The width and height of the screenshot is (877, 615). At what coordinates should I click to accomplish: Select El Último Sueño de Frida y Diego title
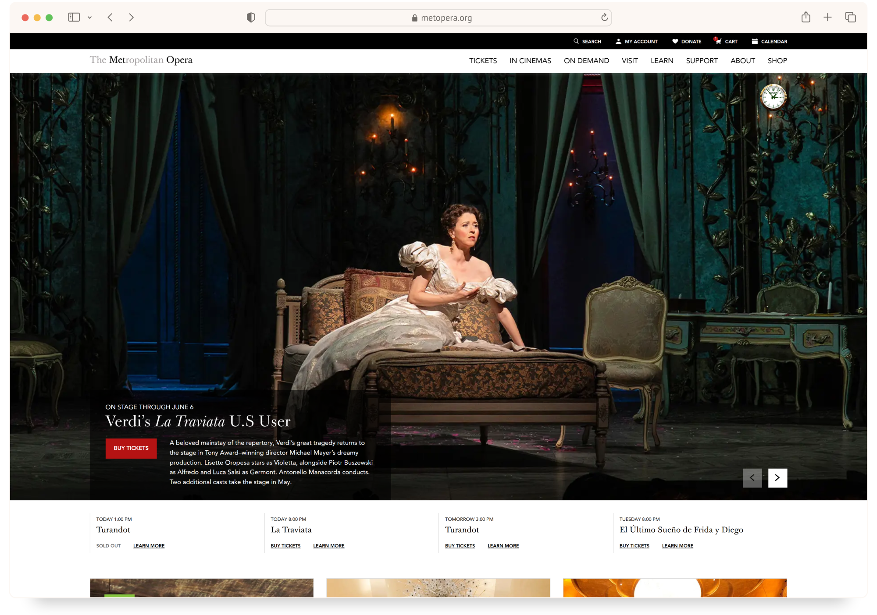click(681, 530)
